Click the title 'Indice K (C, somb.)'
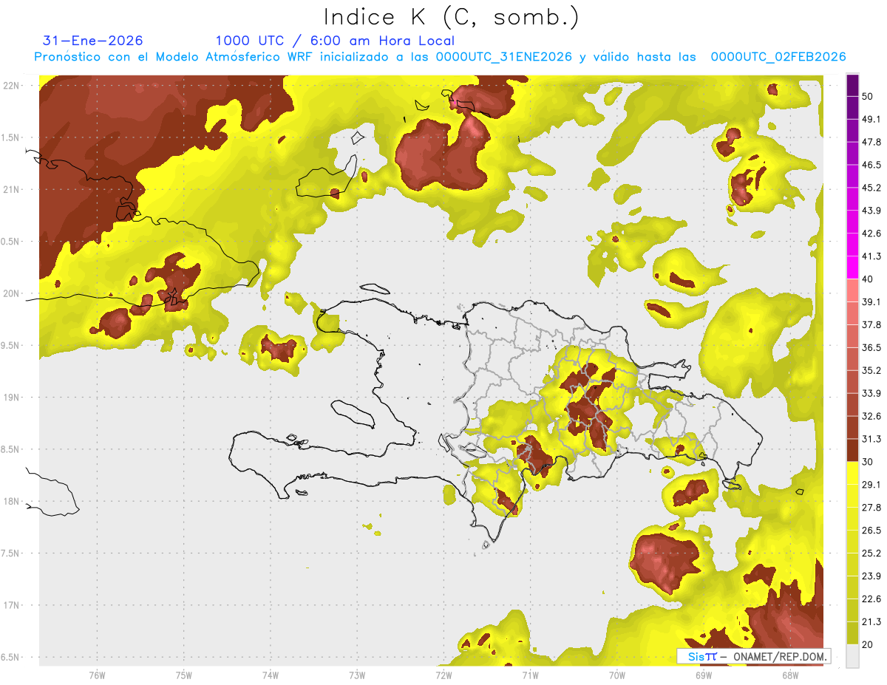 [452, 17]
